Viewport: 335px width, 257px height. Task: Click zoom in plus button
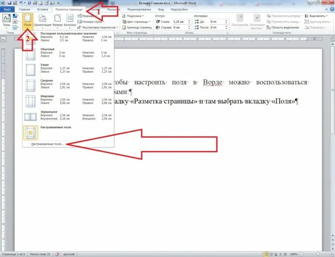click(x=332, y=254)
